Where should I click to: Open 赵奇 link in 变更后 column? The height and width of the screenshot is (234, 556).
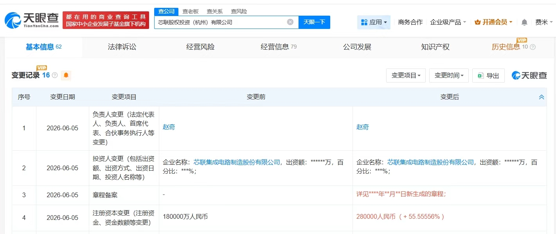(362, 127)
